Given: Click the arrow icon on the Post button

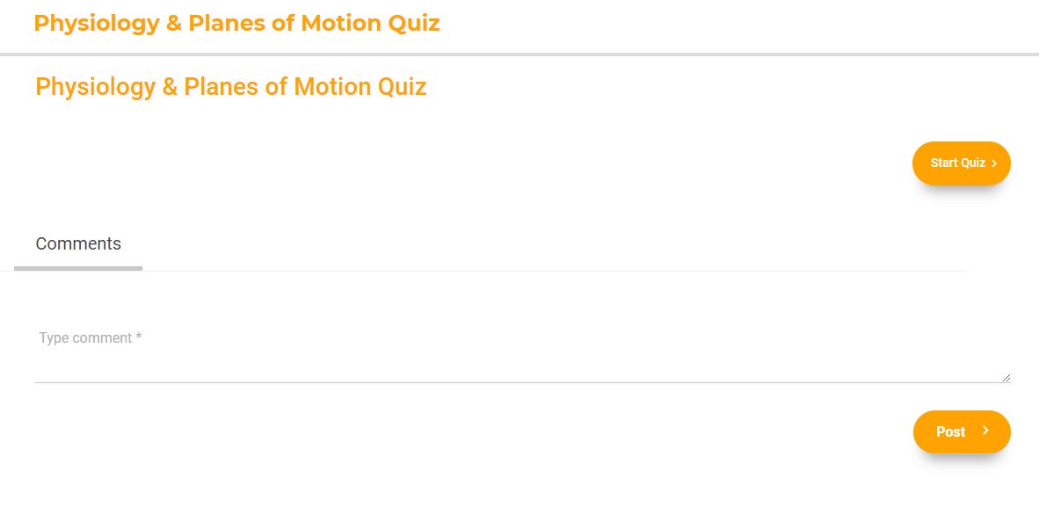Looking at the screenshot, I should pos(985,431).
